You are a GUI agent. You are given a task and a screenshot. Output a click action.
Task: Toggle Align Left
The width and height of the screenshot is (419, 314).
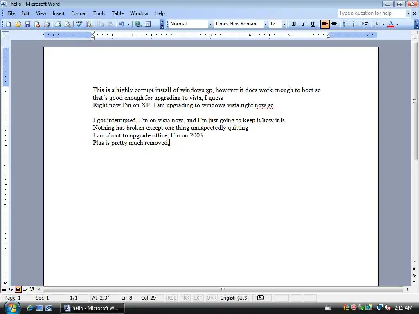pyautogui.click(x=324, y=24)
